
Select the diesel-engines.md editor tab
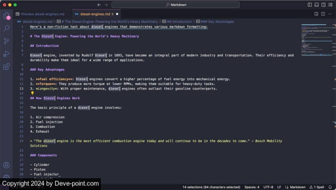[94, 14]
